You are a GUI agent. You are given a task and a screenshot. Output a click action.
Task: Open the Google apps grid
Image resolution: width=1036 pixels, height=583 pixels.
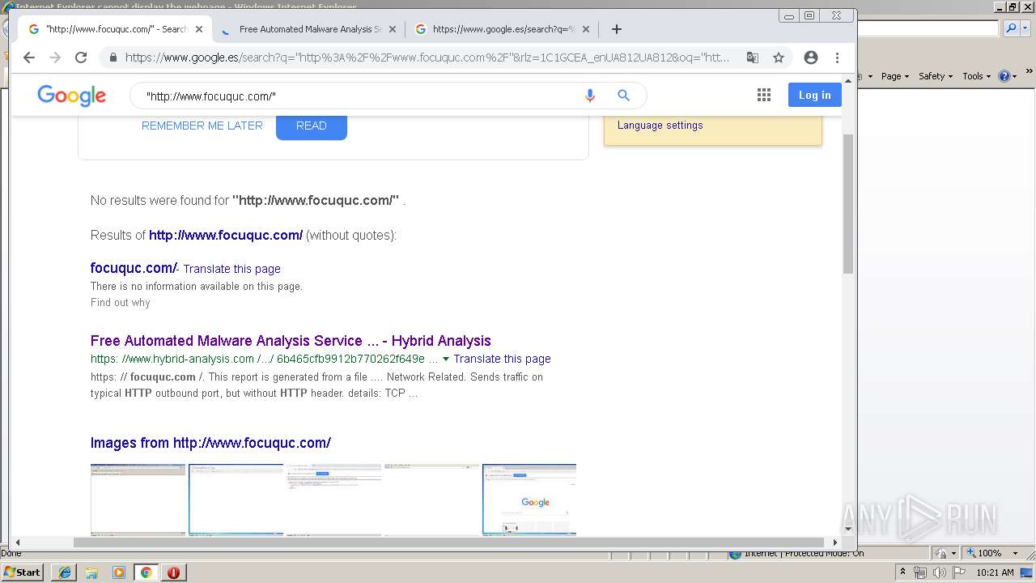pyautogui.click(x=764, y=96)
